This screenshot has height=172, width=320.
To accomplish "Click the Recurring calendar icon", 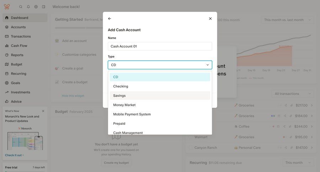I will pos(7,74).
